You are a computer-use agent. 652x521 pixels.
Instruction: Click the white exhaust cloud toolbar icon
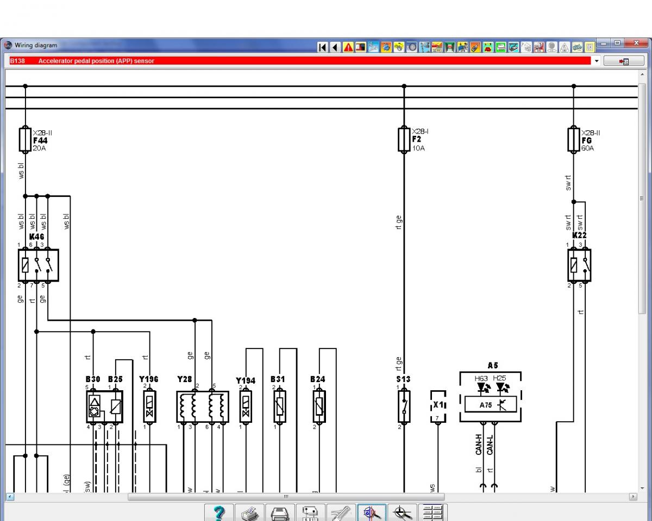(526, 47)
